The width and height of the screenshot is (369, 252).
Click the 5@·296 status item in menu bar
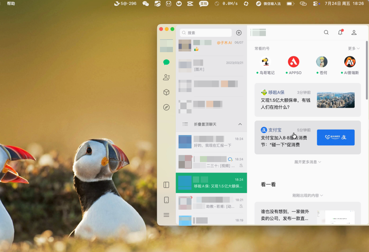[x=125, y=3]
